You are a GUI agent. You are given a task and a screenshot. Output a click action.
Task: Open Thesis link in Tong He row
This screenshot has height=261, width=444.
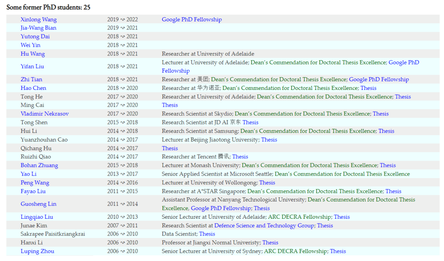[x=402, y=97]
